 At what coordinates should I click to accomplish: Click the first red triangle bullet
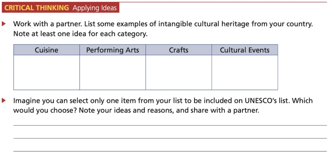(3, 24)
